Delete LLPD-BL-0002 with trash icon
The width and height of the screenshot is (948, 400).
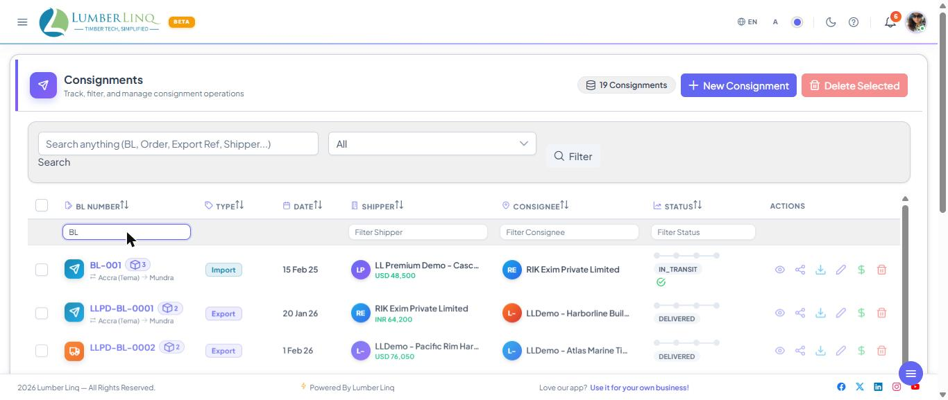881,351
